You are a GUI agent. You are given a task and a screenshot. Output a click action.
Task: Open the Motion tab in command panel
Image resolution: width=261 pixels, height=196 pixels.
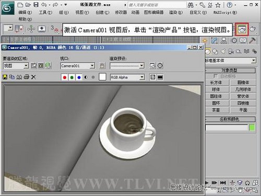point(234,41)
